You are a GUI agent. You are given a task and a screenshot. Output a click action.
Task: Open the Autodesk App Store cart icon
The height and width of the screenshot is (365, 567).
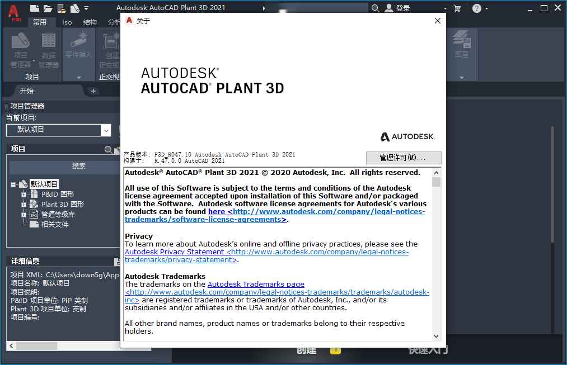457,8
